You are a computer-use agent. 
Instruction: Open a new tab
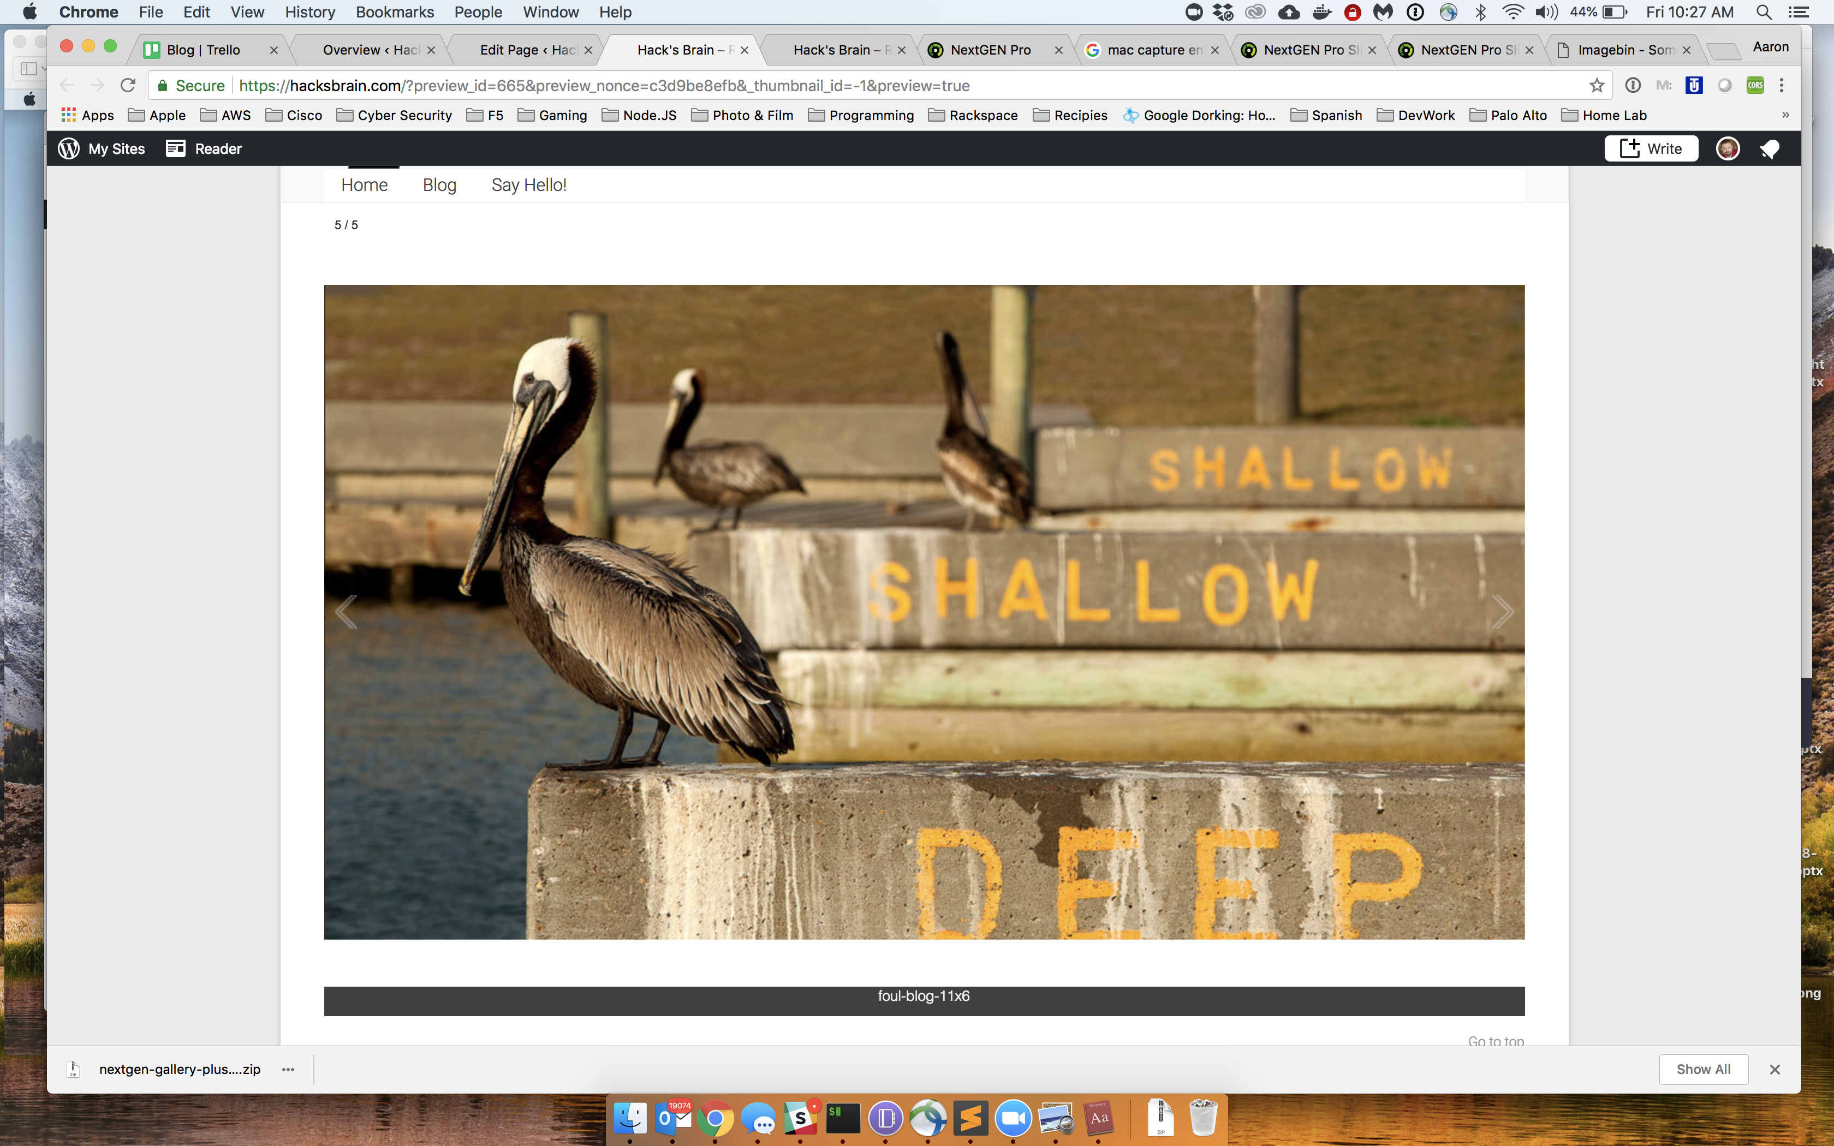pyautogui.click(x=1723, y=51)
